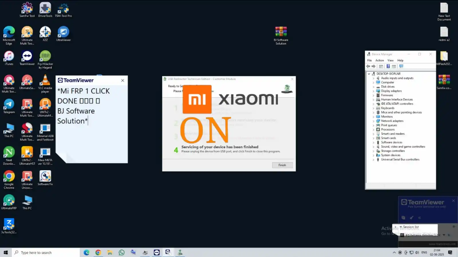
Task: Open BJ Software Solution archive icon
Action: point(281,35)
